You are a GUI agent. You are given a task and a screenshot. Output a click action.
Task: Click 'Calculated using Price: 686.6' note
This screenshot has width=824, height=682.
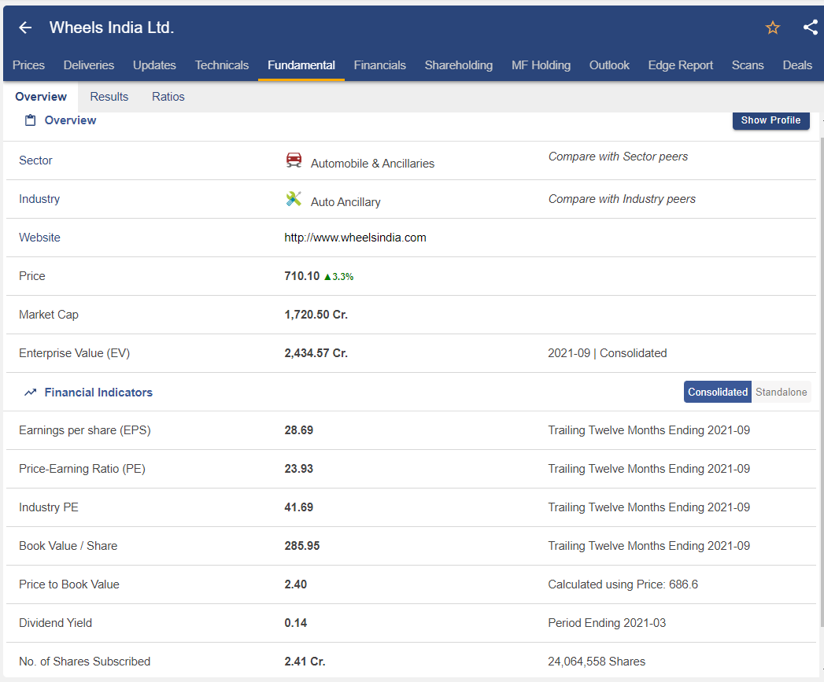623,584
